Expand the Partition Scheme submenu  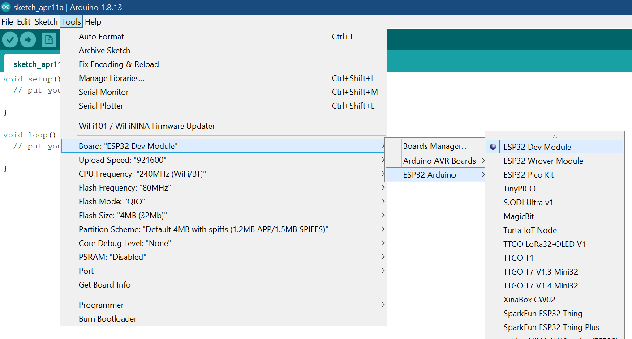224,229
